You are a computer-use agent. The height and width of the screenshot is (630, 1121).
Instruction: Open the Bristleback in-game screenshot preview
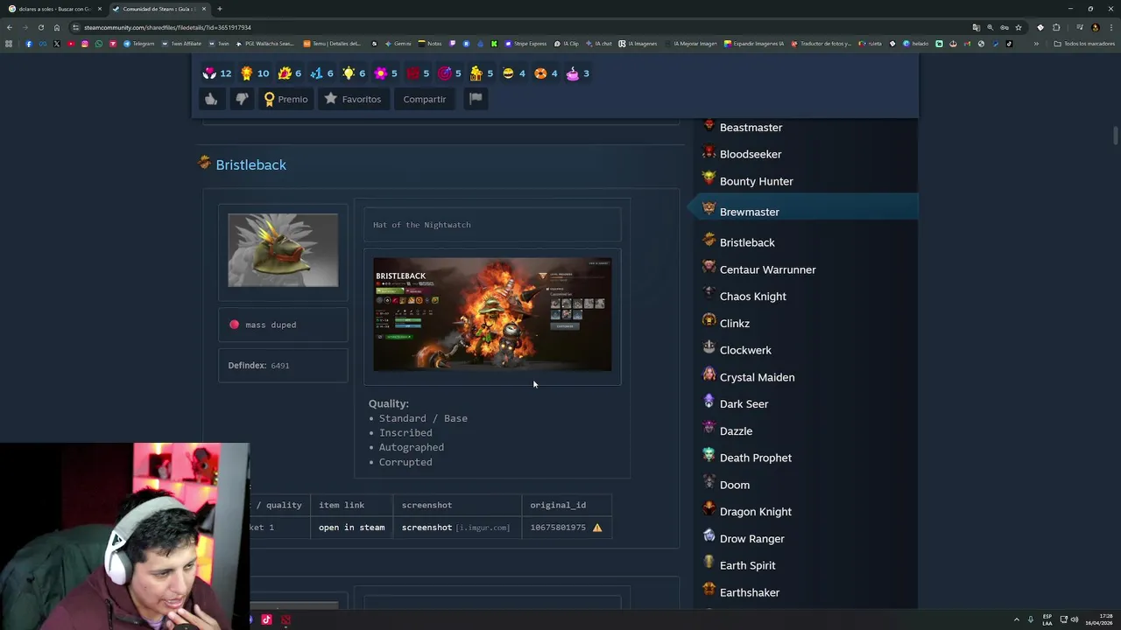[x=492, y=314]
